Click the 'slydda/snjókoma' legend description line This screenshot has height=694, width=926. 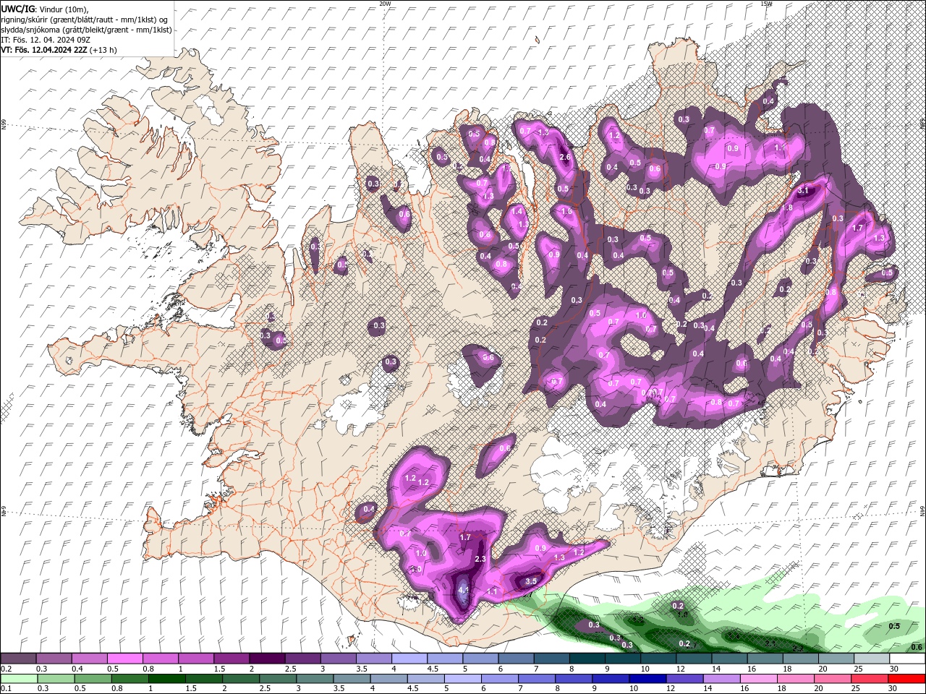pos(86,29)
